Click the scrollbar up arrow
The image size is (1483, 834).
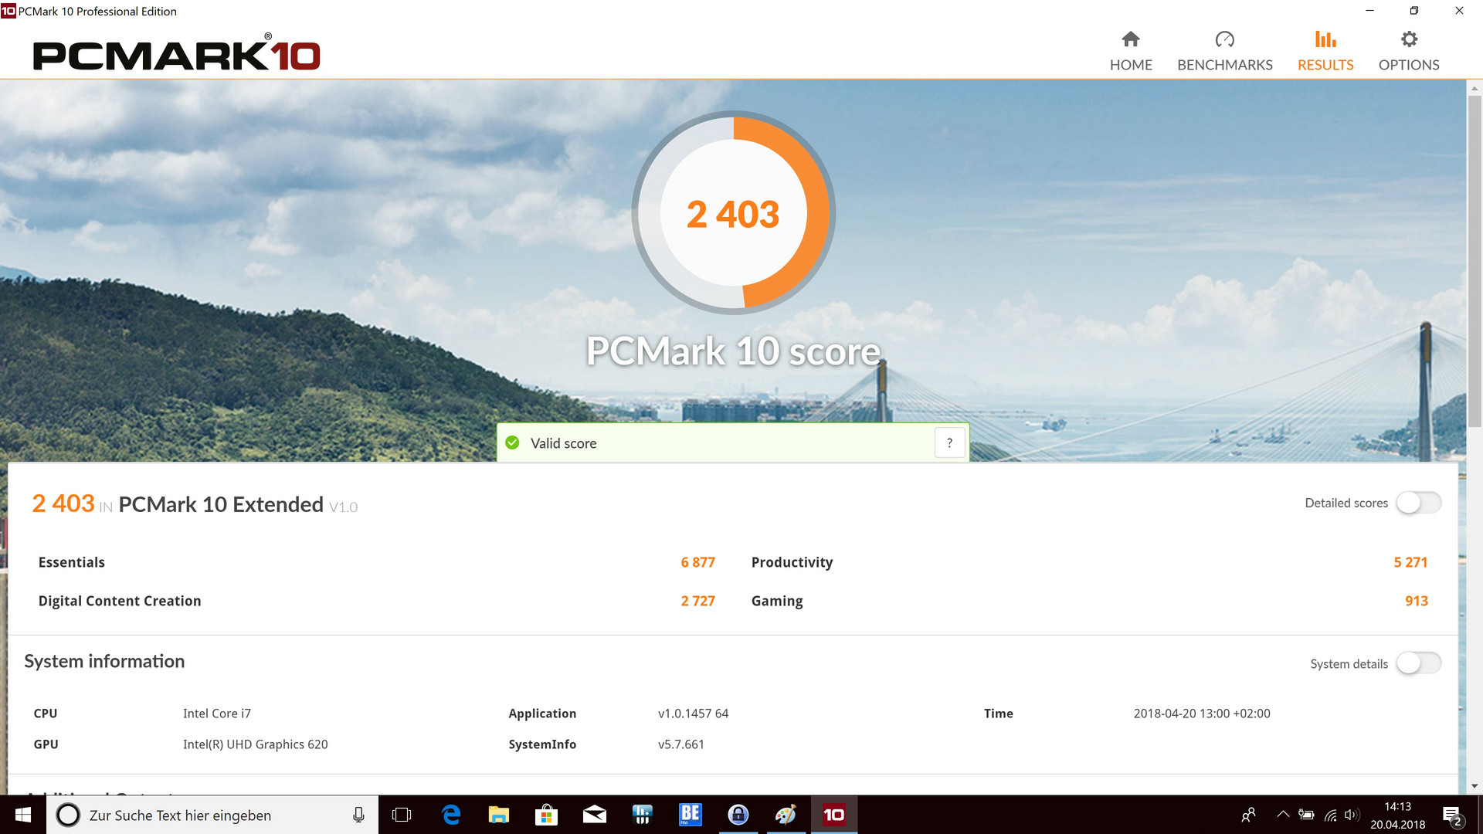point(1475,88)
